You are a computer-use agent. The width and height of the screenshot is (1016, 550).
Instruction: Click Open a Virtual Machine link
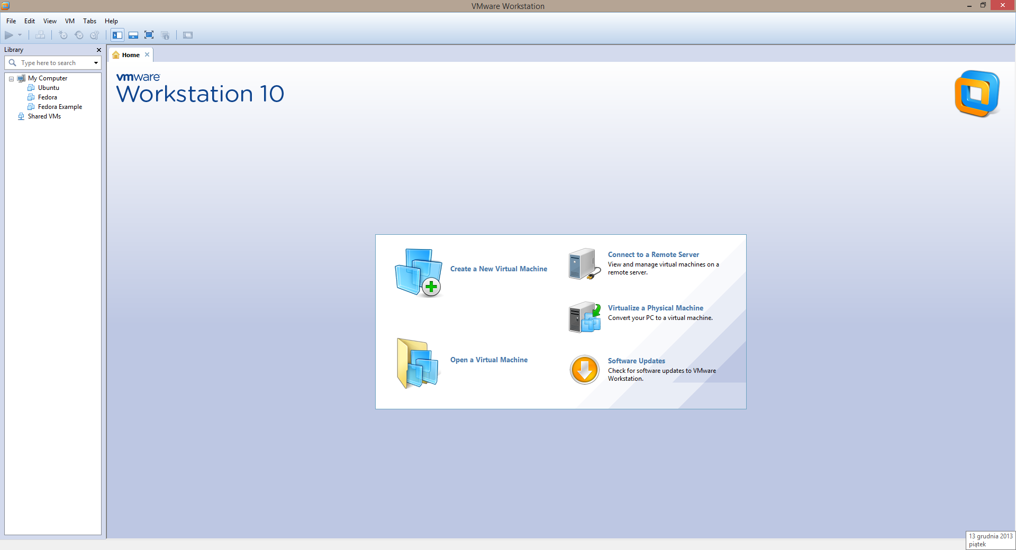[x=489, y=360]
